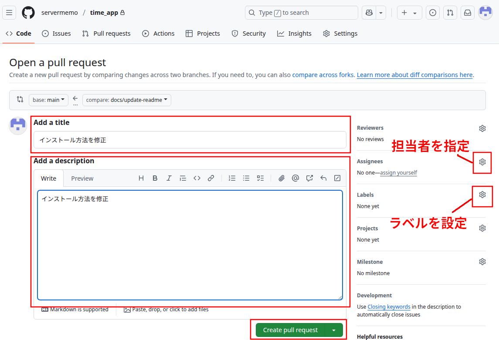Open the notifications inbox icon
499x340 pixels.
[468, 13]
